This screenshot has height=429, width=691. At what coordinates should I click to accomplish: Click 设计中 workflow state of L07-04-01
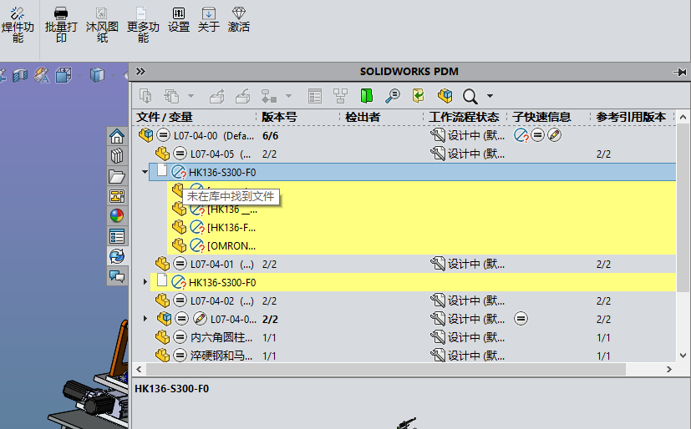pos(468,264)
